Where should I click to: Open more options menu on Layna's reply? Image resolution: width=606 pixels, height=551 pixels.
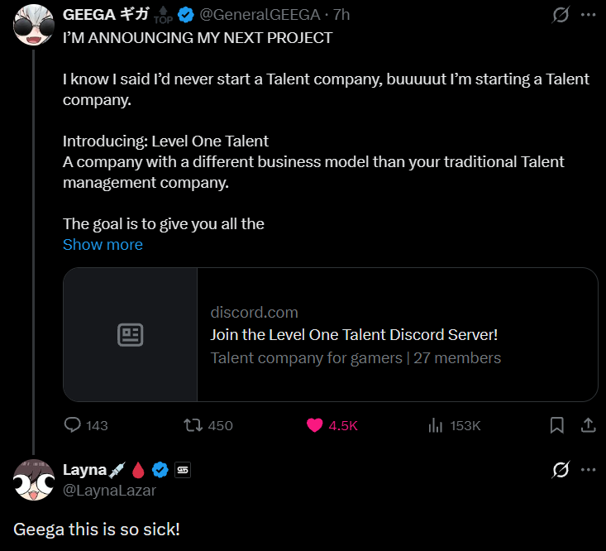(588, 469)
